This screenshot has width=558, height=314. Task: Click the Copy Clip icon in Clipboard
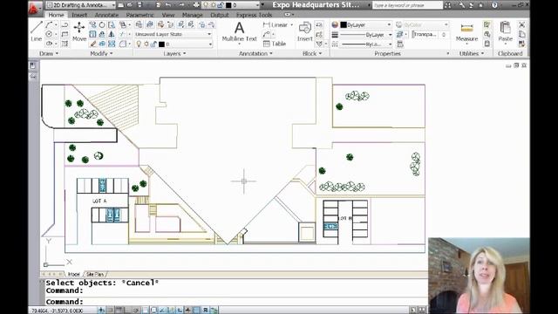521,34
